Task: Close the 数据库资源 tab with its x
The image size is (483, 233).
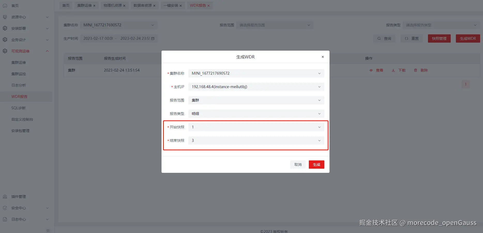Action: tap(154, 6)
